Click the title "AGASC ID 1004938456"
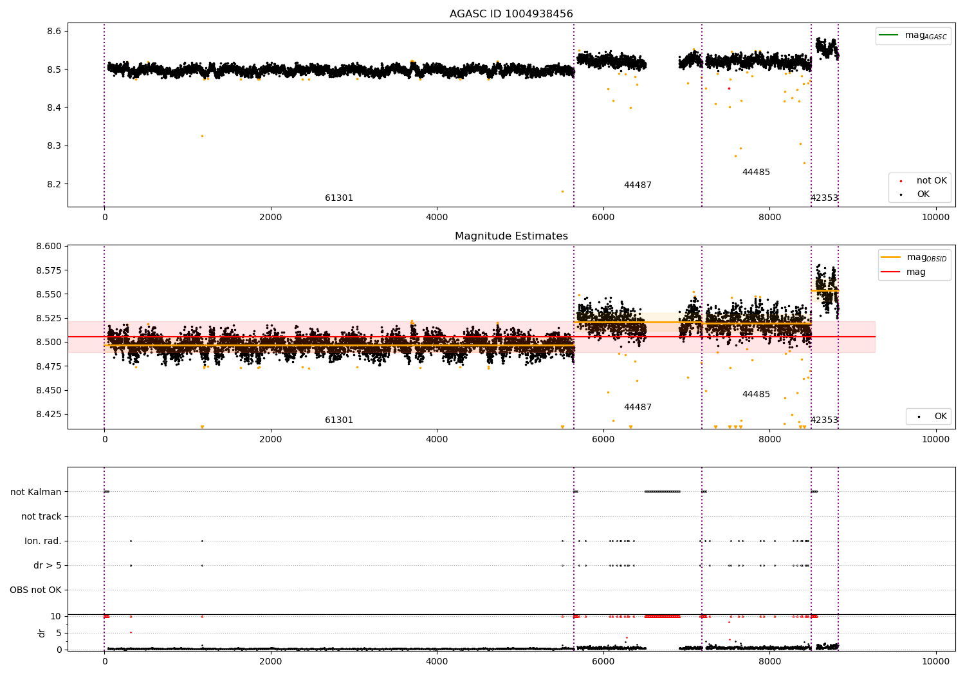This screenshot has width=965, height=676. click(x=511, y=14)
